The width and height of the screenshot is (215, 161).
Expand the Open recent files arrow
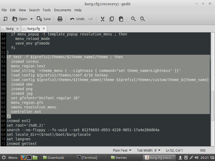pyautogui.click(x=31, y=19)
